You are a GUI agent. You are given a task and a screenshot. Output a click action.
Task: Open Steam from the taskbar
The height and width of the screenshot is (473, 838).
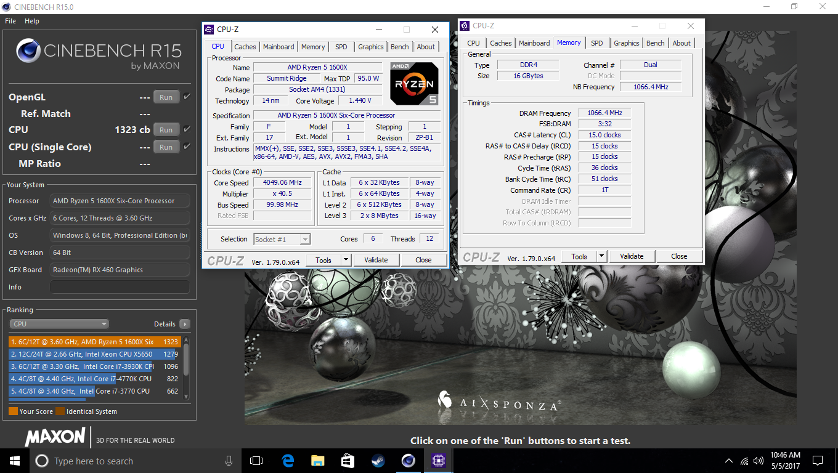click(378, 461)
